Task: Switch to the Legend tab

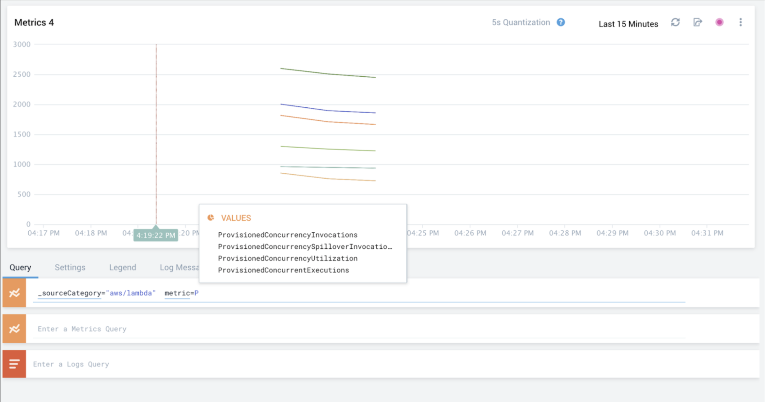Action: 123,267
